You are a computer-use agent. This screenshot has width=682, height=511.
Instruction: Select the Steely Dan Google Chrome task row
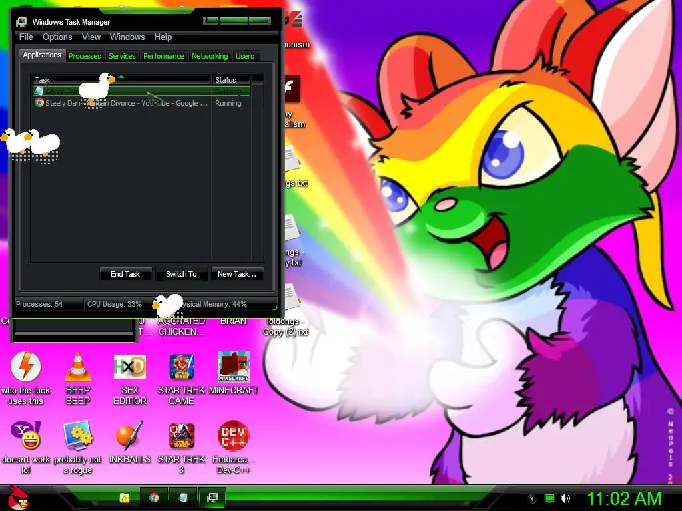[141, 103]
